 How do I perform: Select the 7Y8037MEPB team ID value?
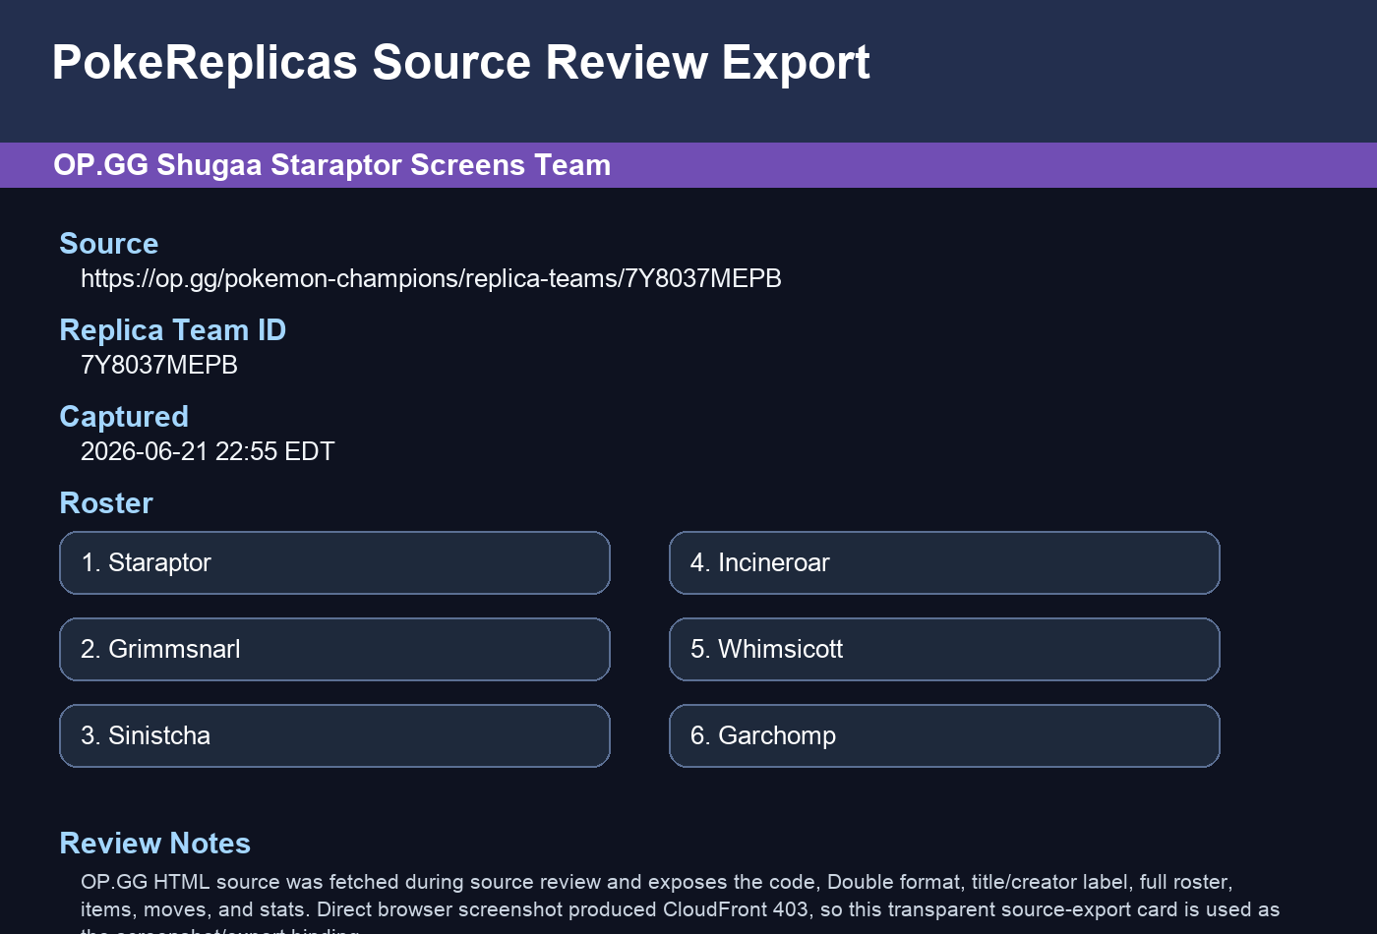pos(159,366)
